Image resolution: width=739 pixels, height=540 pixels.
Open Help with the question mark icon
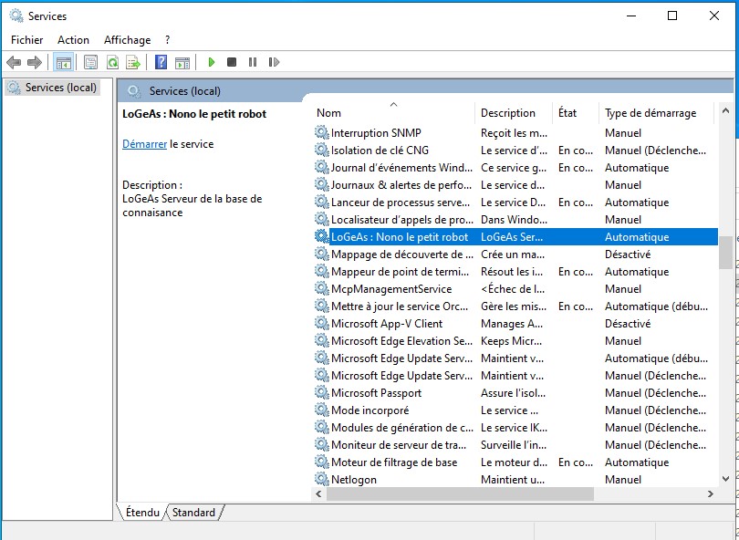(161, 62)
